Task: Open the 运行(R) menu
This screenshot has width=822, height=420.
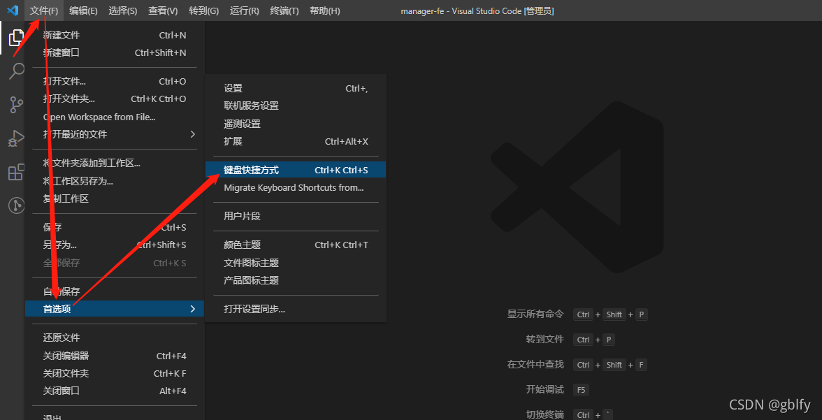Action: 245,11
